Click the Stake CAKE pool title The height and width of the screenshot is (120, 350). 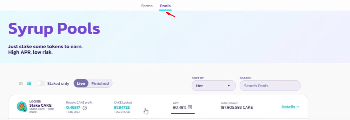(40, 105)
